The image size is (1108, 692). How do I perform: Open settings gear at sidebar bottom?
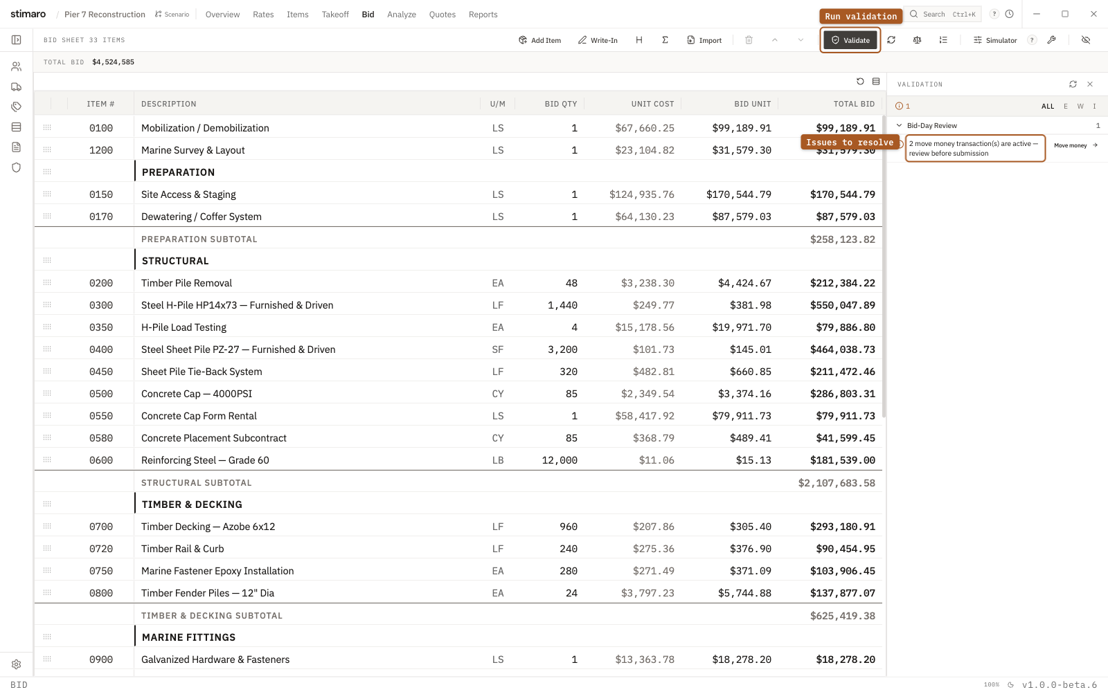(x=16, y=664)
